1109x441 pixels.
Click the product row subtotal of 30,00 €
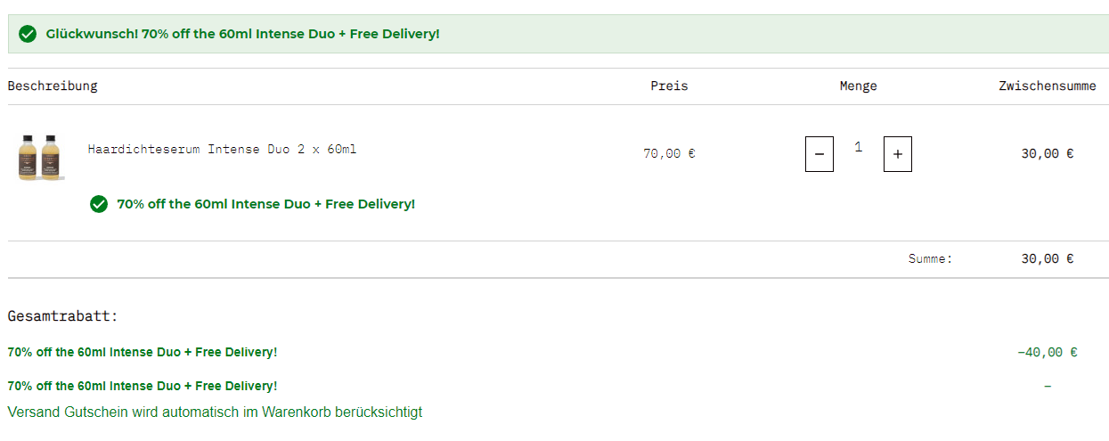(x=1047, y=153)
